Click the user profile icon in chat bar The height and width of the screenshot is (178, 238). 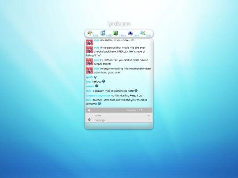point(89,110)
